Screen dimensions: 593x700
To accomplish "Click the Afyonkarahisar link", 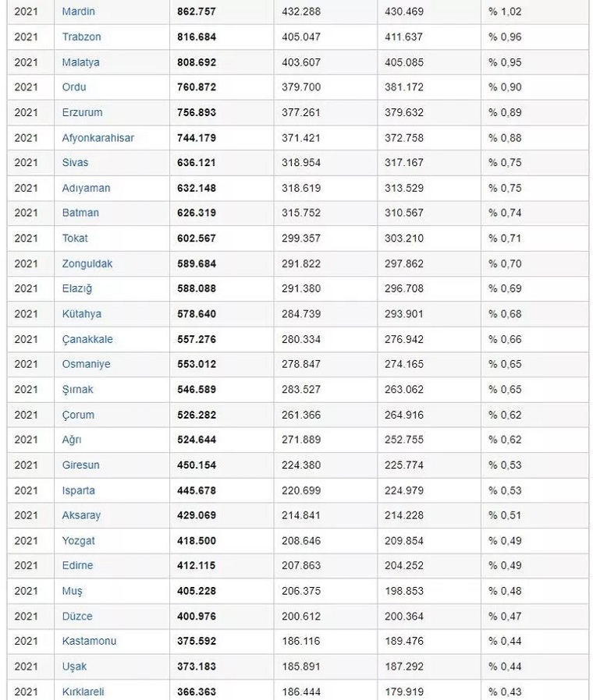I will click(98, 138).
